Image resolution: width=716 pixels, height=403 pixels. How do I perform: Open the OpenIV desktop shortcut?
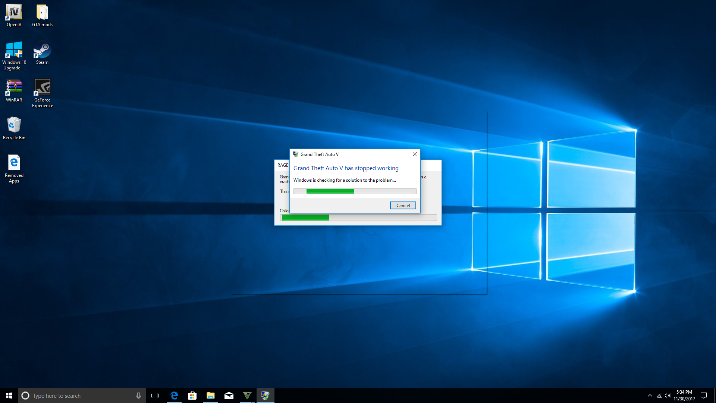[14, 15]
